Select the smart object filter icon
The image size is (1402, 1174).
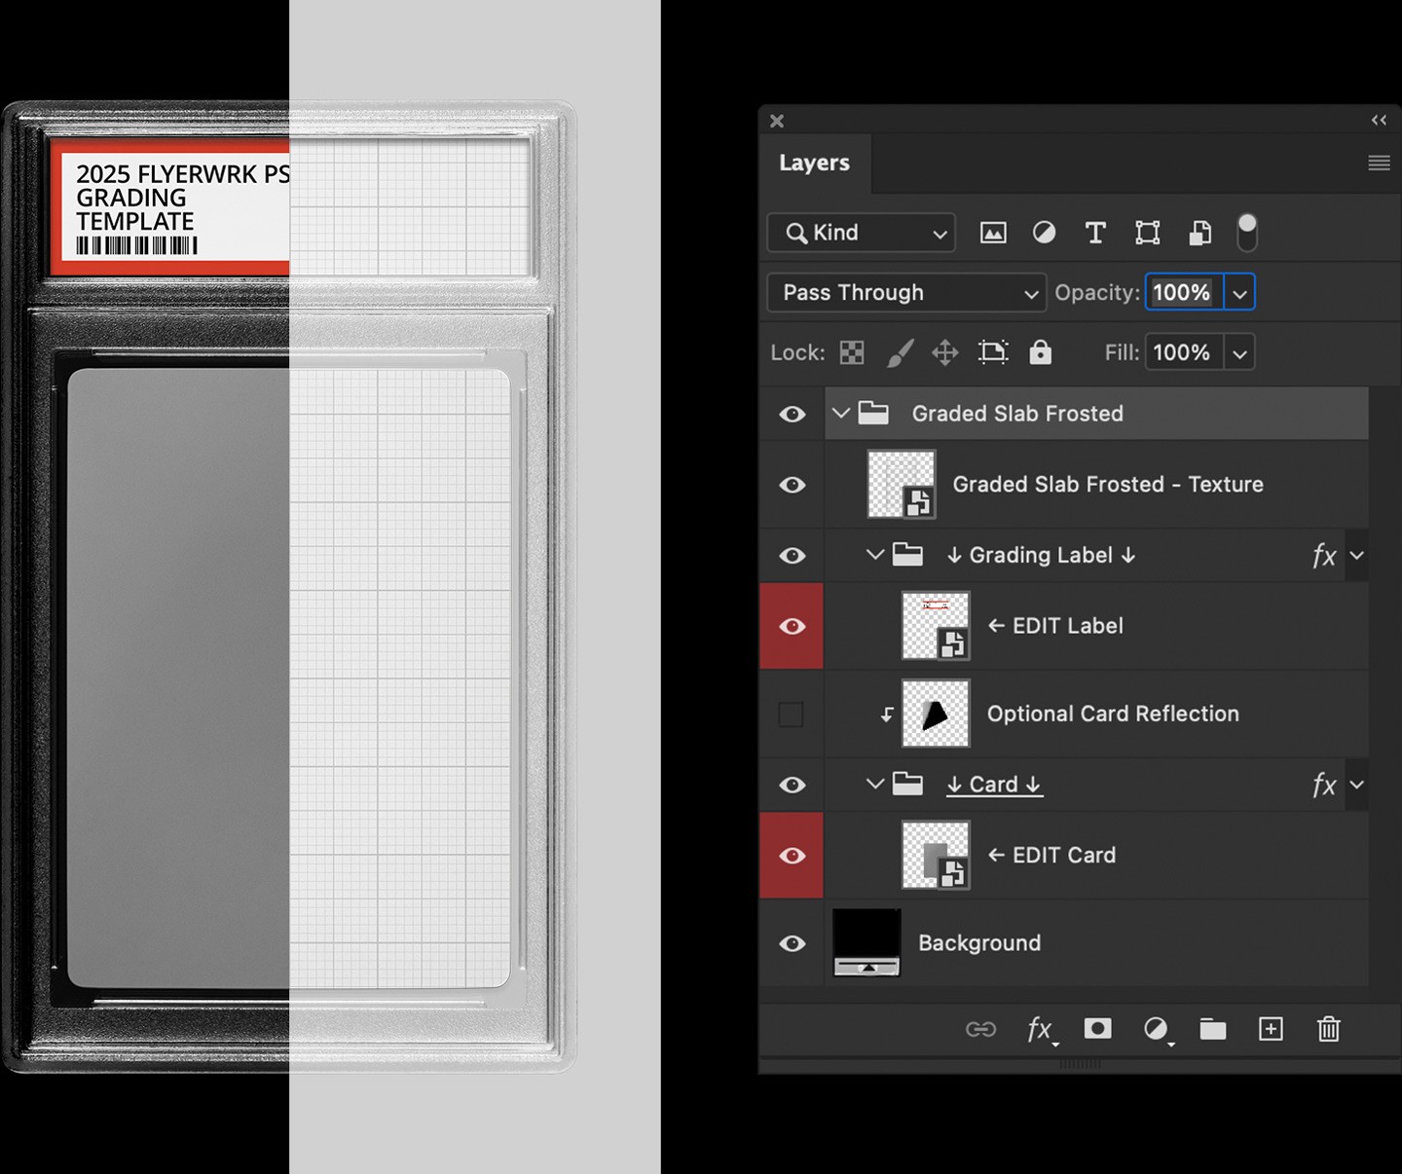coord(1199,233)
